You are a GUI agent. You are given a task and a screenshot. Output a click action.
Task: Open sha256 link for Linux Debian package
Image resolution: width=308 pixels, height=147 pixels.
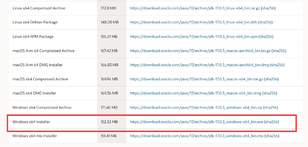(x=265, y=22)
